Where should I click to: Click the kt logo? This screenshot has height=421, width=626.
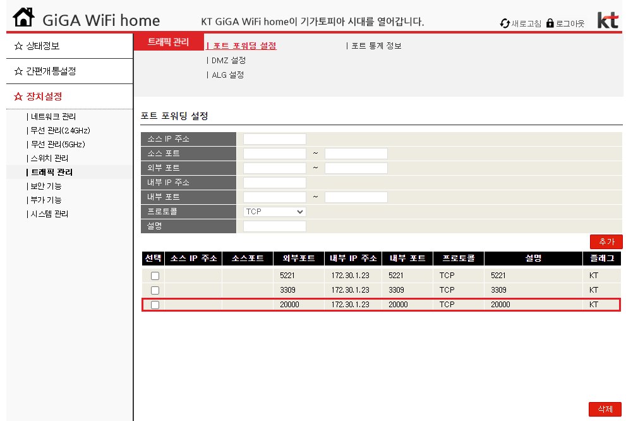click(x=608, y=20)
